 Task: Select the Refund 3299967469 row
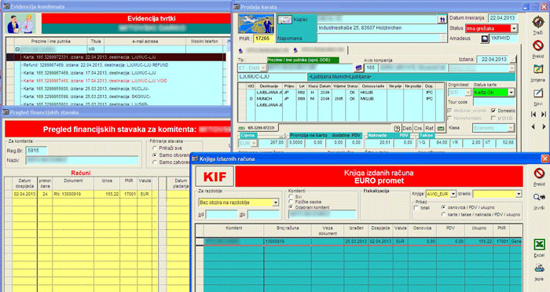click(x=96, y=65)
